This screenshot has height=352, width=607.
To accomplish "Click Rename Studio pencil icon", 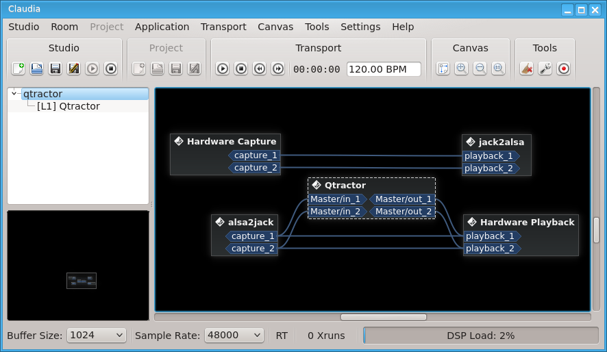I will tap(73, 69).
